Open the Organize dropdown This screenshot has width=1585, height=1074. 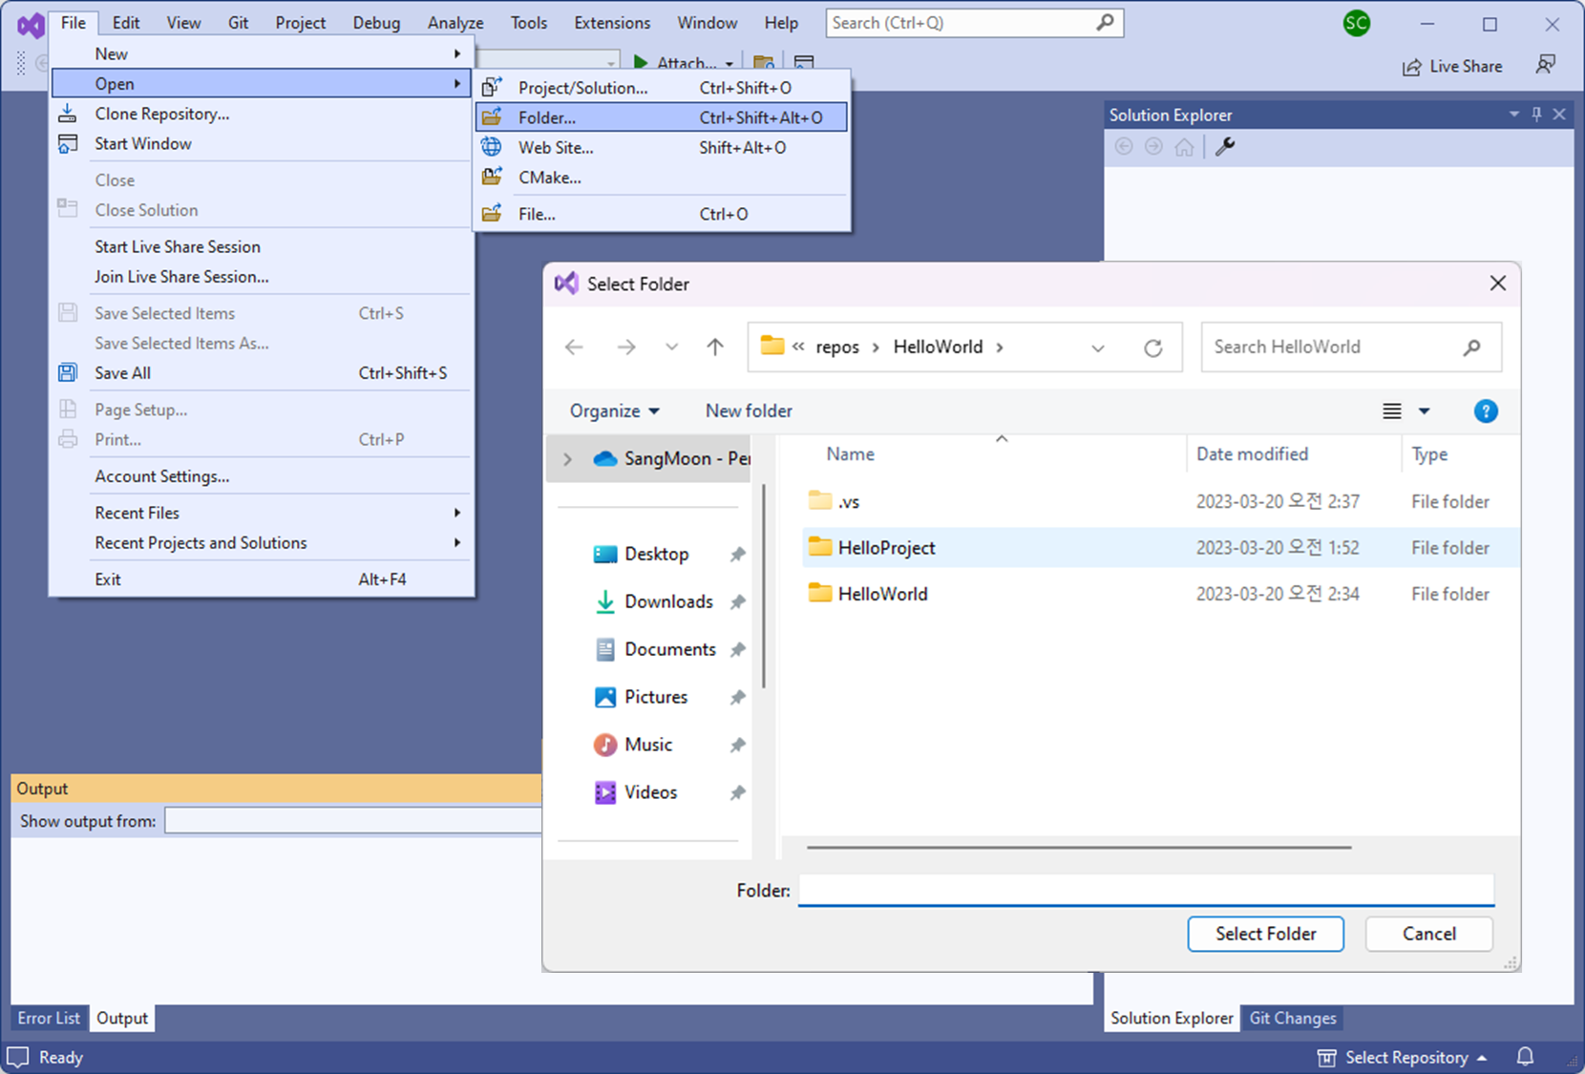pos(615,411)
